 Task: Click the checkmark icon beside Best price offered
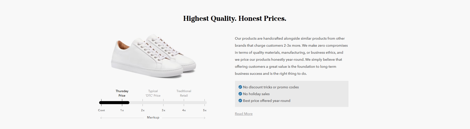(x=240, y=101)
